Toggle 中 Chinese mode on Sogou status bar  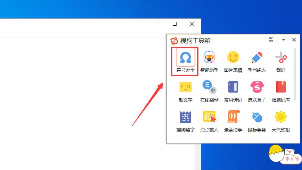pyautogui.click(x=289, y=159)
